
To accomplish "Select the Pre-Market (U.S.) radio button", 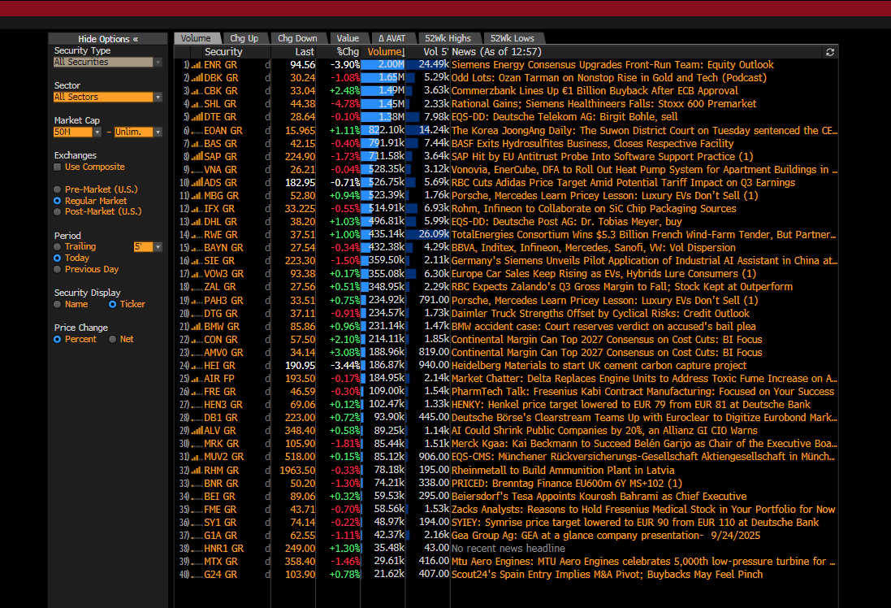I will tap(58, 189).
